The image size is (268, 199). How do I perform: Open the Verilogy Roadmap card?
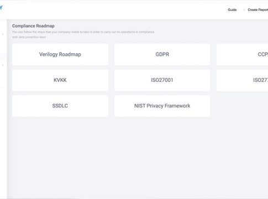pos(60,55)
